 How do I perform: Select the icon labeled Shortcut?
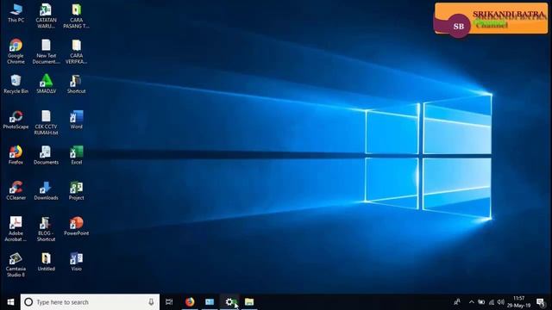click(x=77, y=84)
